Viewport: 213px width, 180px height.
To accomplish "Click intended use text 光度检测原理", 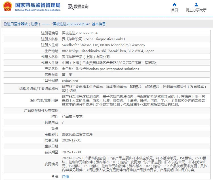I will (x=133, y=101).
